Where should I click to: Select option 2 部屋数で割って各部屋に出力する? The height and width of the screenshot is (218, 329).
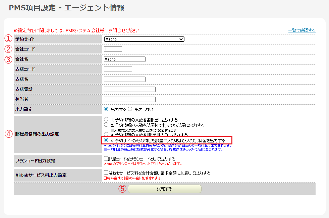[x=106, y=125]
